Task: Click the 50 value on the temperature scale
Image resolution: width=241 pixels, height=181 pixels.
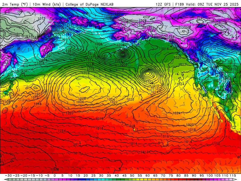Action: [x=132, y=176]
